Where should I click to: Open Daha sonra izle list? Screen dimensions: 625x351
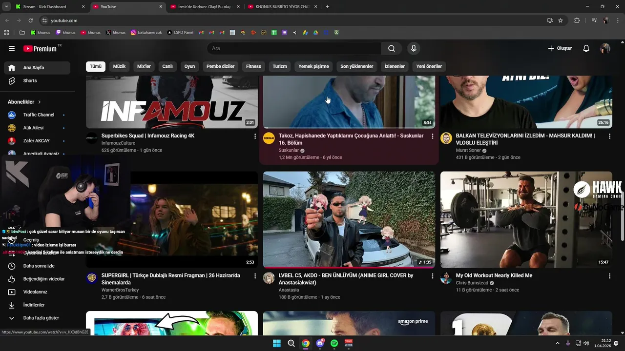(37, 266)
